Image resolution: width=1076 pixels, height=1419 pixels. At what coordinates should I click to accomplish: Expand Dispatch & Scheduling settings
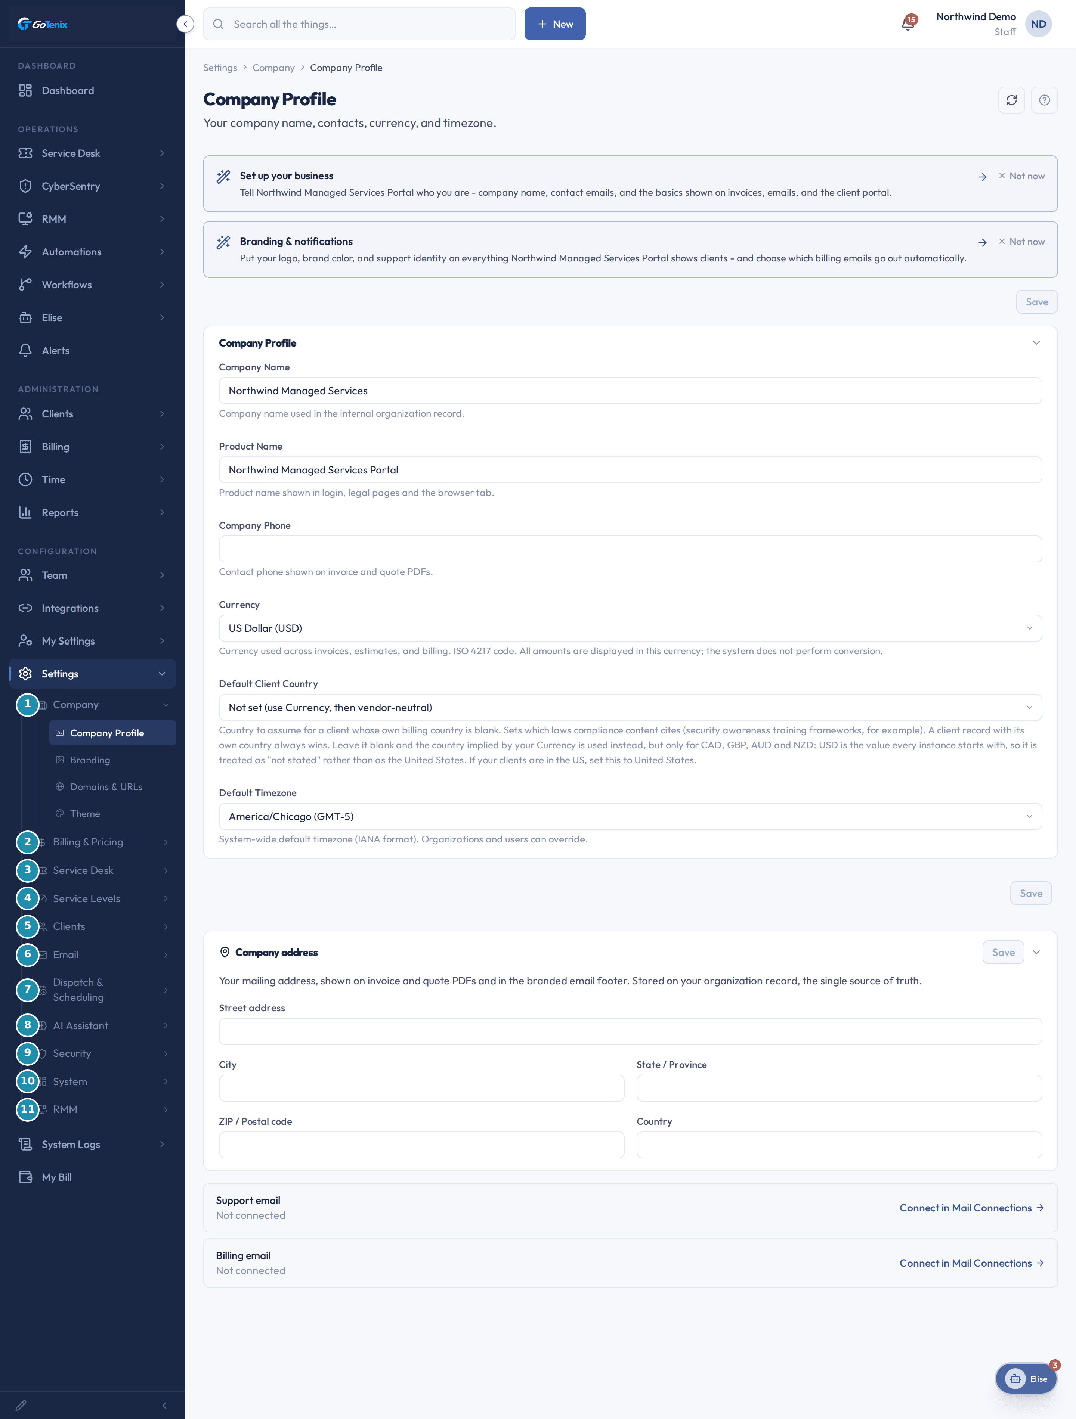coord(105,990)
